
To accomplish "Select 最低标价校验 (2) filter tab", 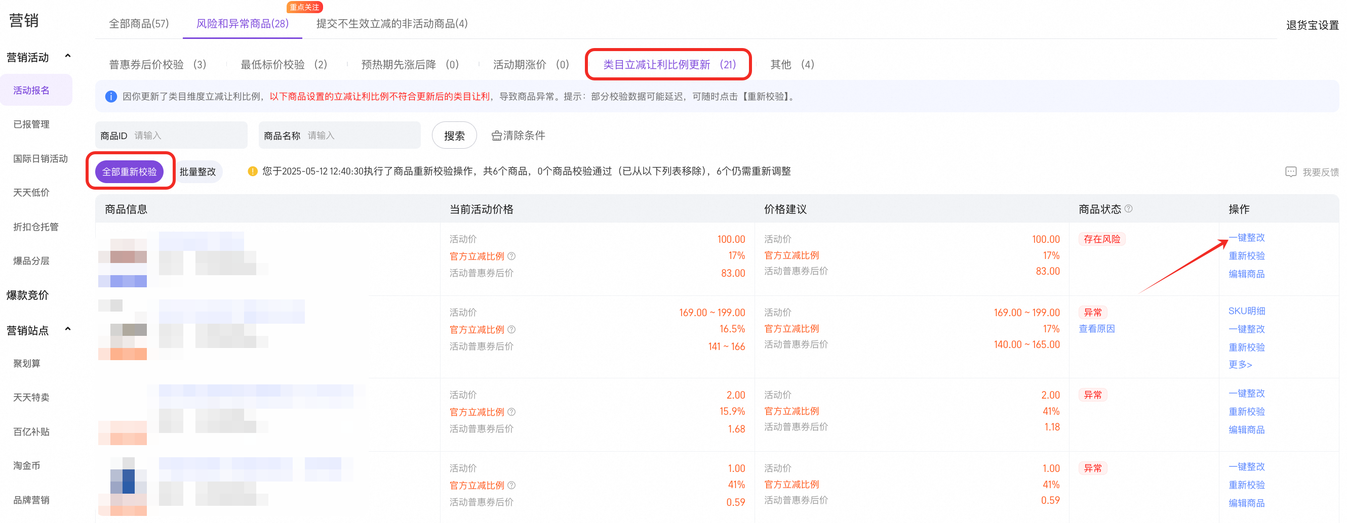I will coord(284,64).
